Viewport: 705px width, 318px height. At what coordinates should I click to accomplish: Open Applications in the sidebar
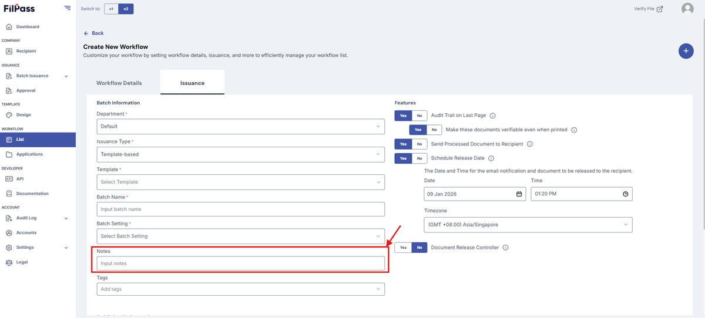29,154
